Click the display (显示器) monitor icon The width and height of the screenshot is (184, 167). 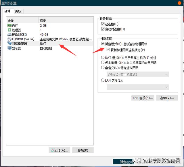click(x=9, y=48)
